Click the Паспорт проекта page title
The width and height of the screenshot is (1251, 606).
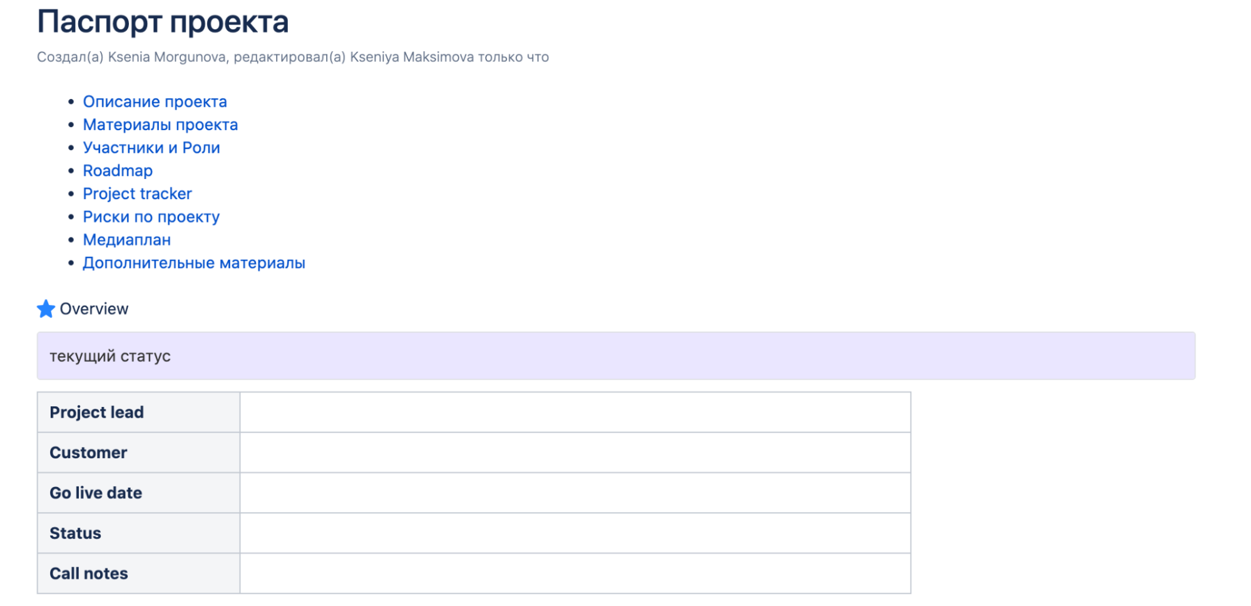(x=163, y=22)
